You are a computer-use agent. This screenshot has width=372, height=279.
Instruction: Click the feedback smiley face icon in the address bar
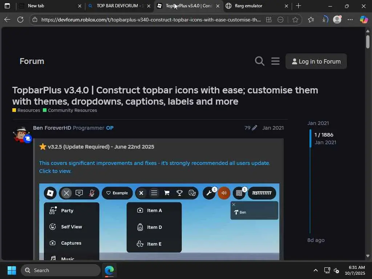click(x=280, y=20)
